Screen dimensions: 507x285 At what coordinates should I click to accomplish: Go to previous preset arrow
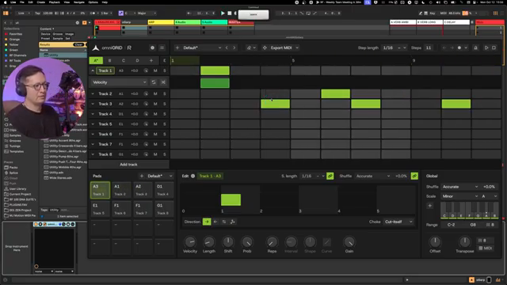click(227, 47)
